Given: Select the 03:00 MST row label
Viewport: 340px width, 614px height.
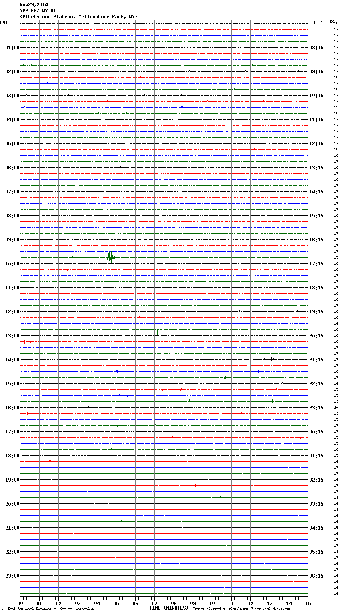Looking at the screenshot, I should pos(12,96).
